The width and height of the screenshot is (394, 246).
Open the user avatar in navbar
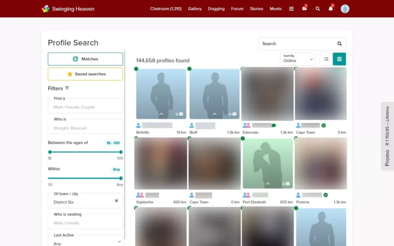coord(345,9)
